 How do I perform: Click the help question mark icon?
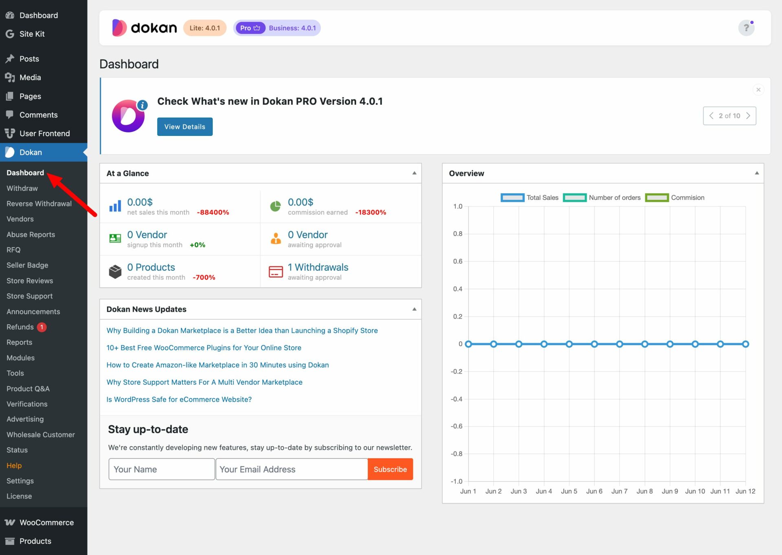pos(746,28)
